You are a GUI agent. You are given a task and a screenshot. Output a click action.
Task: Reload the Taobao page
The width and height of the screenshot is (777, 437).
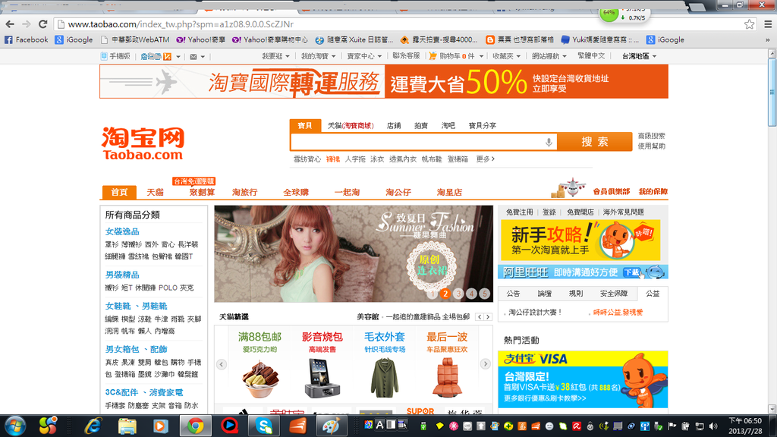click(43, 24)
